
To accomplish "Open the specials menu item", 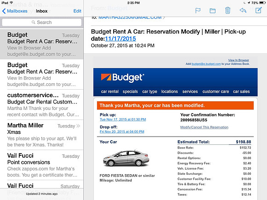I will pyautogui.click(x=130, y=91).
